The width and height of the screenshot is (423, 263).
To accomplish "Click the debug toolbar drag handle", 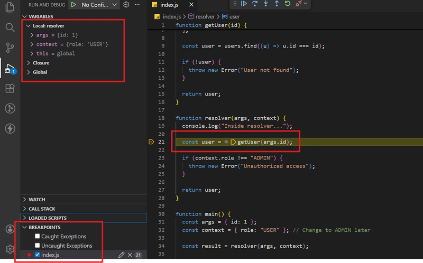I will pos(235,4).
